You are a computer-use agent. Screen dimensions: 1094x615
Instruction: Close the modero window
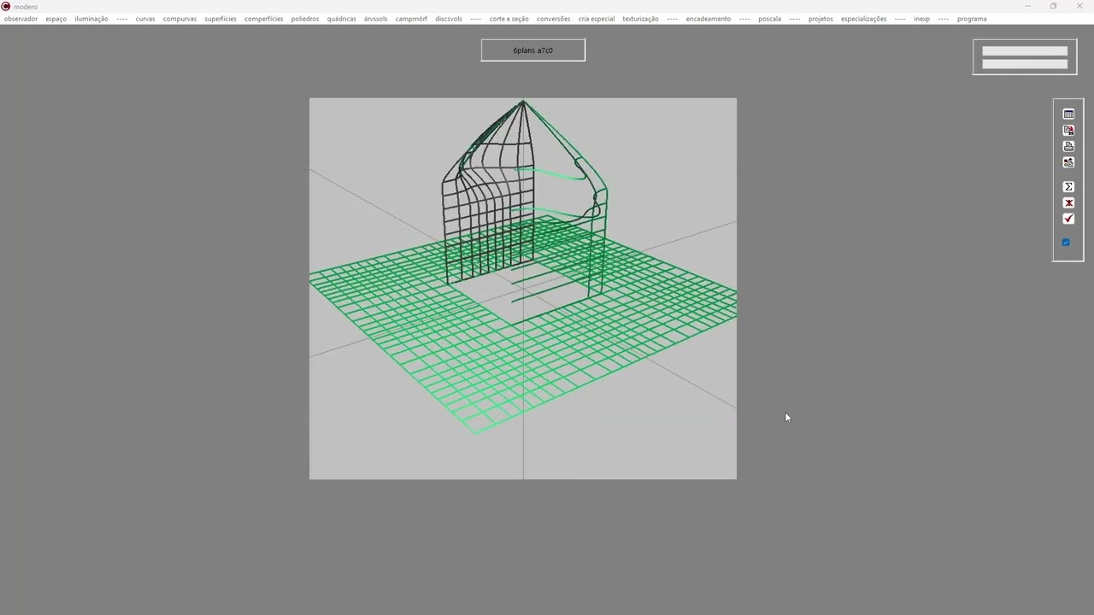click(x=1079, y=6)
